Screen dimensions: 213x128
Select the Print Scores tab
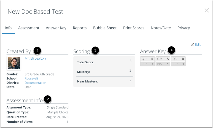click(x=134, y=28)
